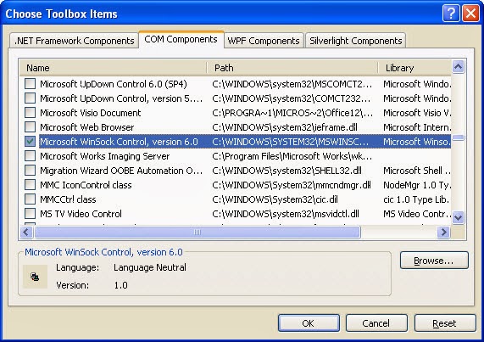Image resolution: width=484 pixels, height=342 pixels.
Task: Sort by the Path column header
Action: pos(292,68)
